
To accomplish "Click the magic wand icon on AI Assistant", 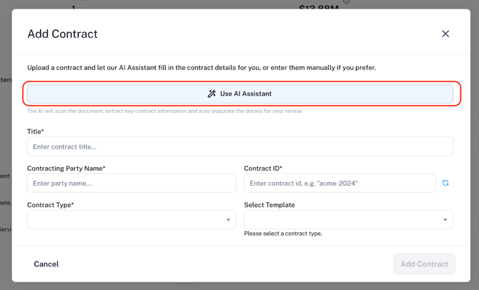I will click(x=212, y=94).
